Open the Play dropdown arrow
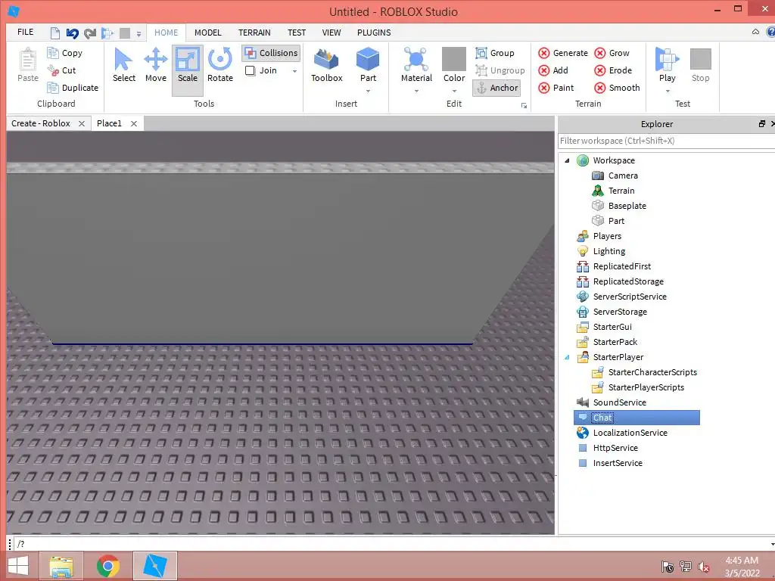This screenshot has width=775, height=581. [668, 92]
